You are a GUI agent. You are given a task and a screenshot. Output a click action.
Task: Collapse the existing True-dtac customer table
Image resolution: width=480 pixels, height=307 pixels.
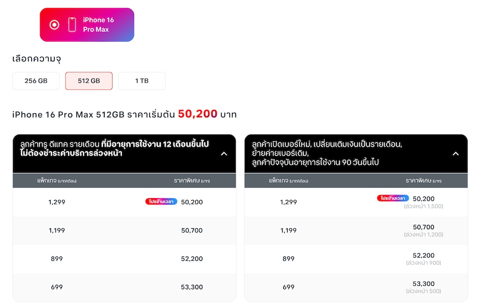click(x=224, y=153)
